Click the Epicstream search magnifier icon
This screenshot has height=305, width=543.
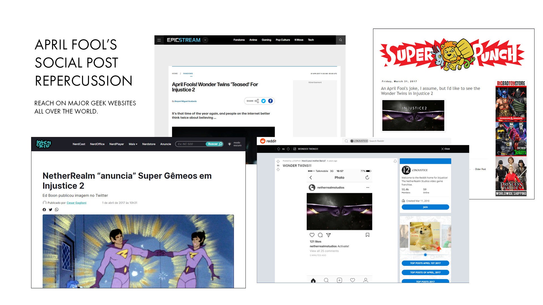(x=341, y=40)
